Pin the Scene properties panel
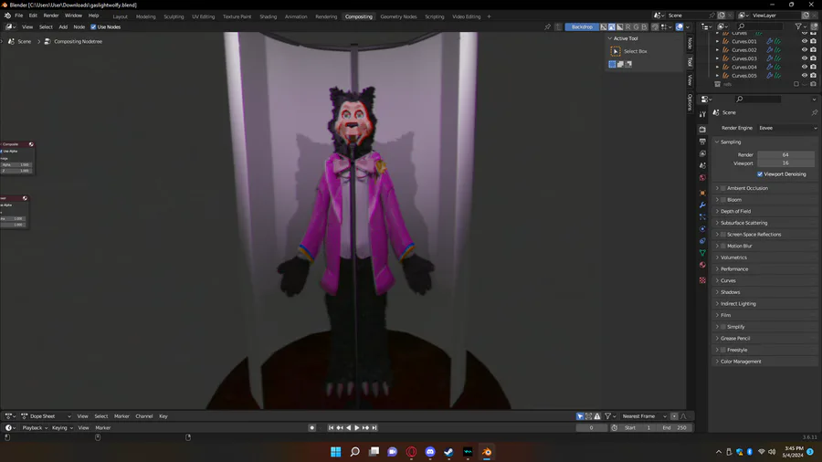Image resolution: width=822 pixels, height=462 pixels. click(814, 112)
